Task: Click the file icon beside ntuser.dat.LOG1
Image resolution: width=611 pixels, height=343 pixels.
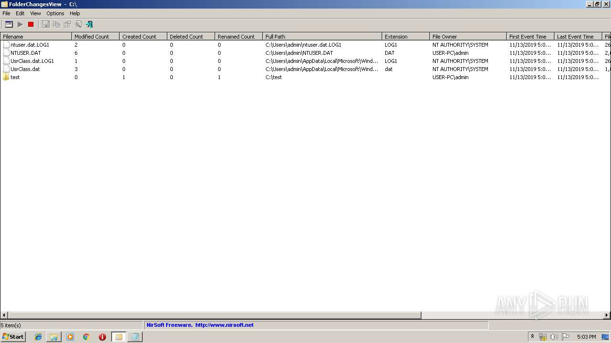Action: click(x=6, y=45)
